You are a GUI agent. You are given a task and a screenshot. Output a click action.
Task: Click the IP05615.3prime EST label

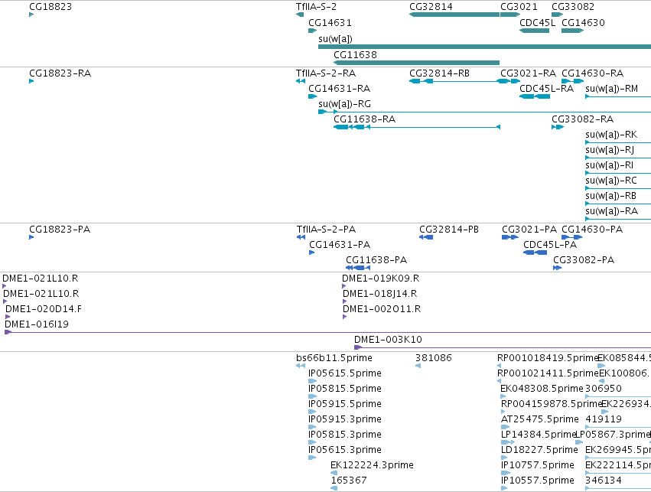coord(345,450)
